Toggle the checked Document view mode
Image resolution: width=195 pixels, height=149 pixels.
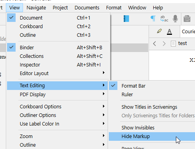click(x=58, y=18)
